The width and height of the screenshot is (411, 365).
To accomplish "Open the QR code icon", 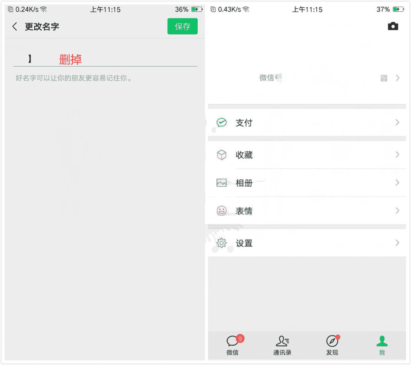I will pyautogui.click(x=384, y=78).
